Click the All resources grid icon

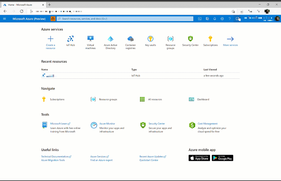pyautogui.click(x=142, y=99)
